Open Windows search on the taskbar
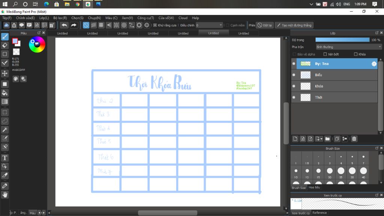The image size is (384, 216). point(15,4)
